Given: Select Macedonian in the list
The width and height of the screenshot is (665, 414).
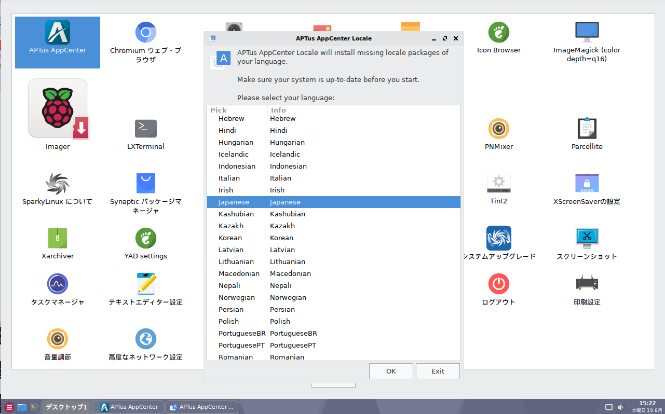Looking at the screenshot, I should click(x=334, y=273).
